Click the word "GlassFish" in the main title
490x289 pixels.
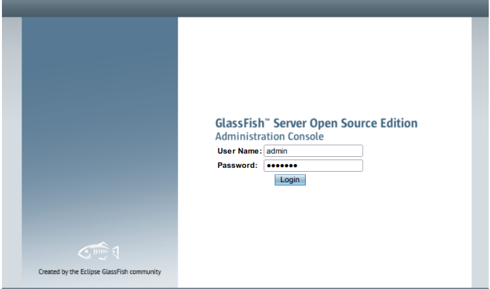(239, 123)
